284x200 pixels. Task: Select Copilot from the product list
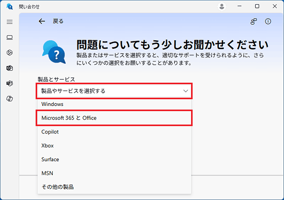click(114, 132)
